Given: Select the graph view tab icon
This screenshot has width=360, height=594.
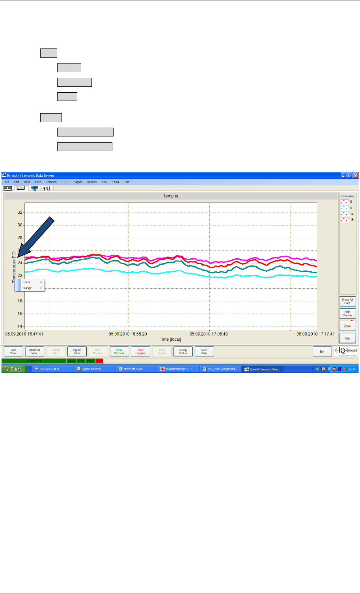Looking at the screenshot, I should click(x=21, y=188).
